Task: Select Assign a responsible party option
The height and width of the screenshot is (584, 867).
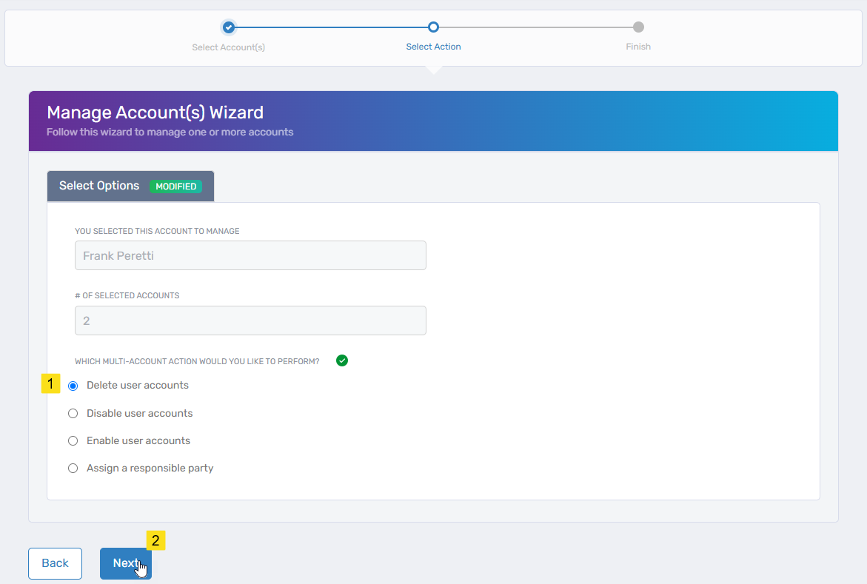Action: pos(73,469)
